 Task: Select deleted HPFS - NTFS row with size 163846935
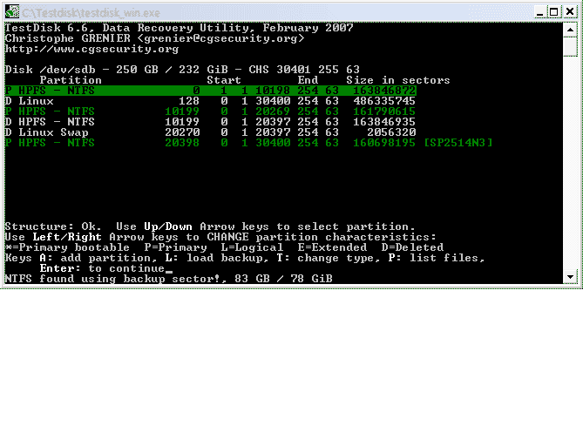(210, 122)
